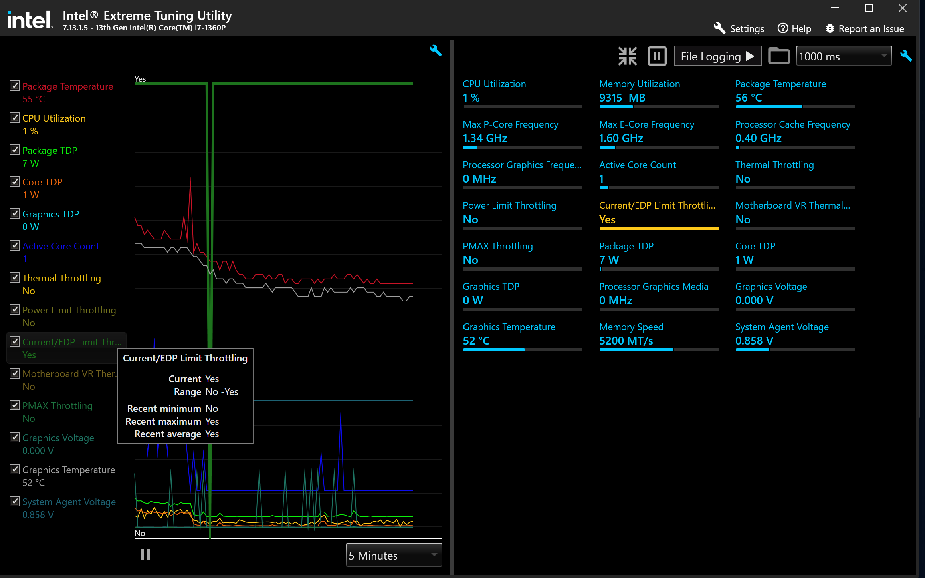Toggle PMAX Throttling graph checkbox
925x578 pixels.
pyautogui.click(x=15, y=405)
